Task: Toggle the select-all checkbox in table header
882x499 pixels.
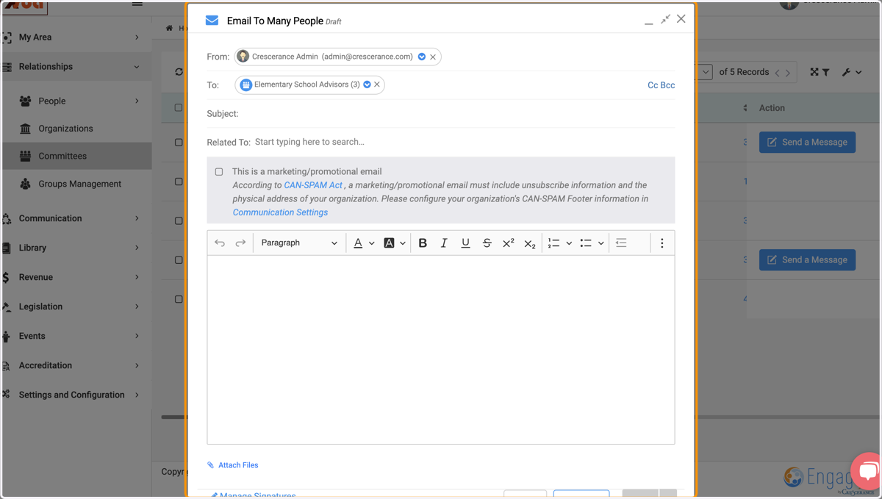Action: click(x=179, y=108)
